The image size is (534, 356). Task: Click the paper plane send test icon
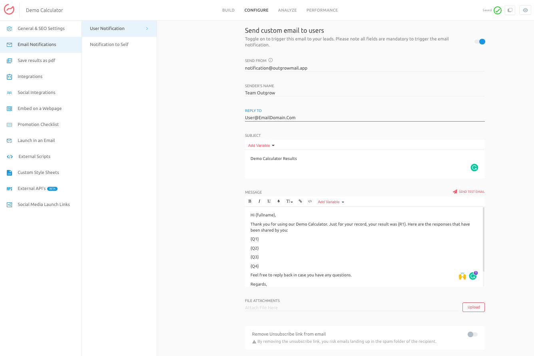pos(455,192)
